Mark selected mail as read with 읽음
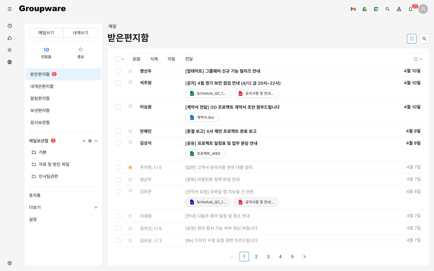The width and height of the screenshot is (434, 271). tap(136, 59)
